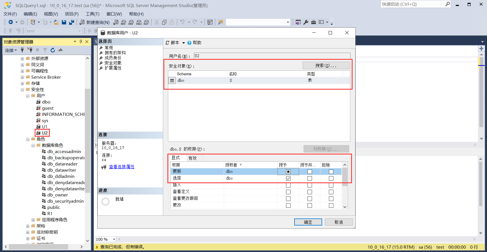Check the deny box for the 选择 permission

pyautogui.click(x=331, y=178)
